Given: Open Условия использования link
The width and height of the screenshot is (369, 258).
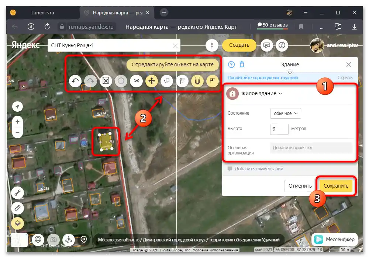Looking at the screenshot, I should point(215,250).
